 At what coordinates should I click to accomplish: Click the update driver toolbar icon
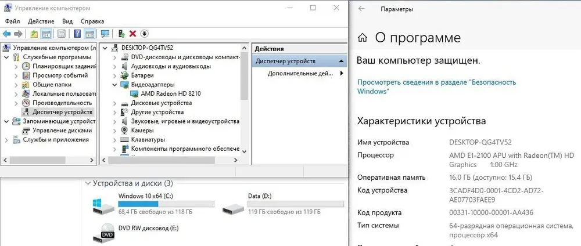(x=121, y=34)
